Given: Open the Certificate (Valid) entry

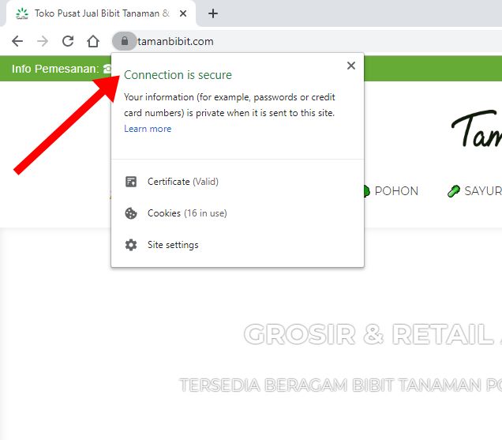Looking at the screenshot, I should (238, 182).
